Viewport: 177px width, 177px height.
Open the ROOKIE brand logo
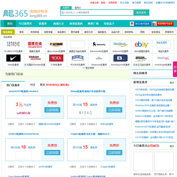tap(78, 58)
